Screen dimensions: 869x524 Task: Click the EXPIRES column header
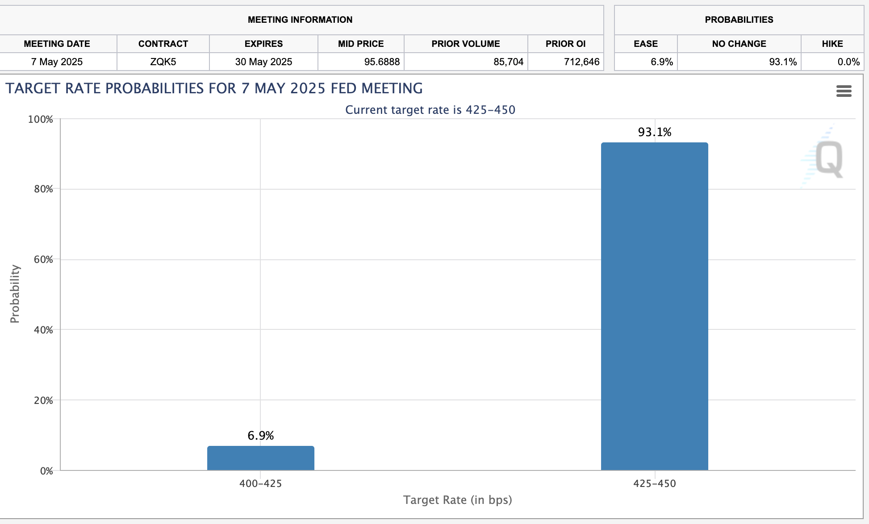(x=263, y=44)
